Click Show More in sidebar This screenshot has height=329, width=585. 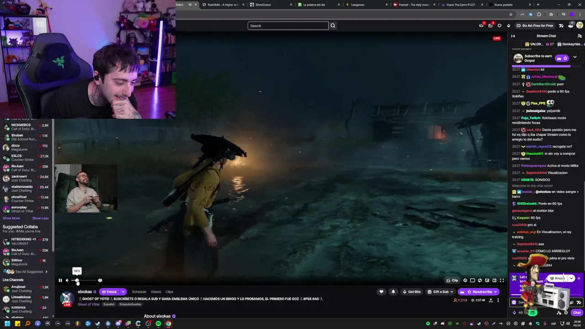point(11,218)
